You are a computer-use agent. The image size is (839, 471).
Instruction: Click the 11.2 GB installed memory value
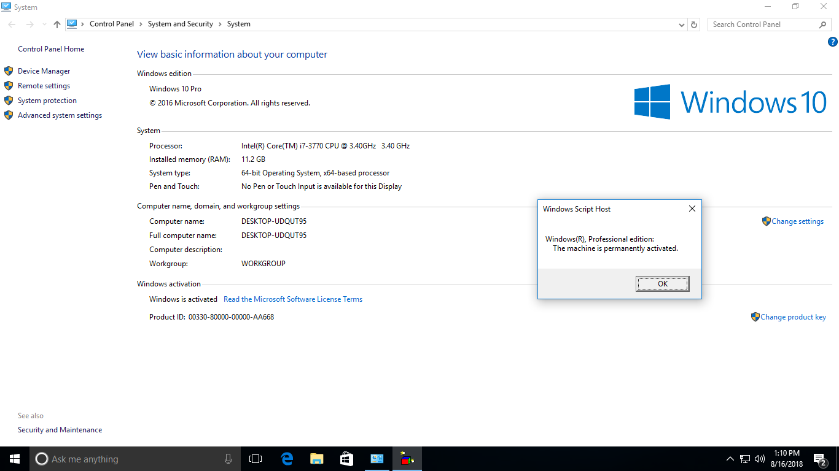pyautogui.click(x=253, y=159)
